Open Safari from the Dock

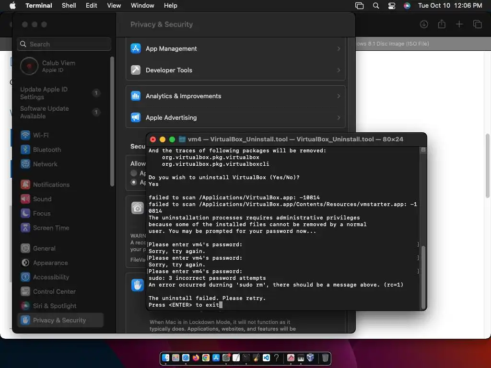[186, 357]
